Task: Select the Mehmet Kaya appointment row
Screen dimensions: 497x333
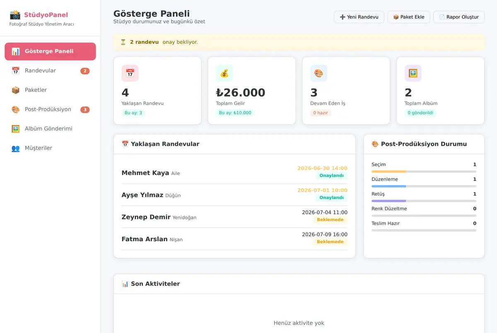Action: pyautogui.click(x=234, y=173)
